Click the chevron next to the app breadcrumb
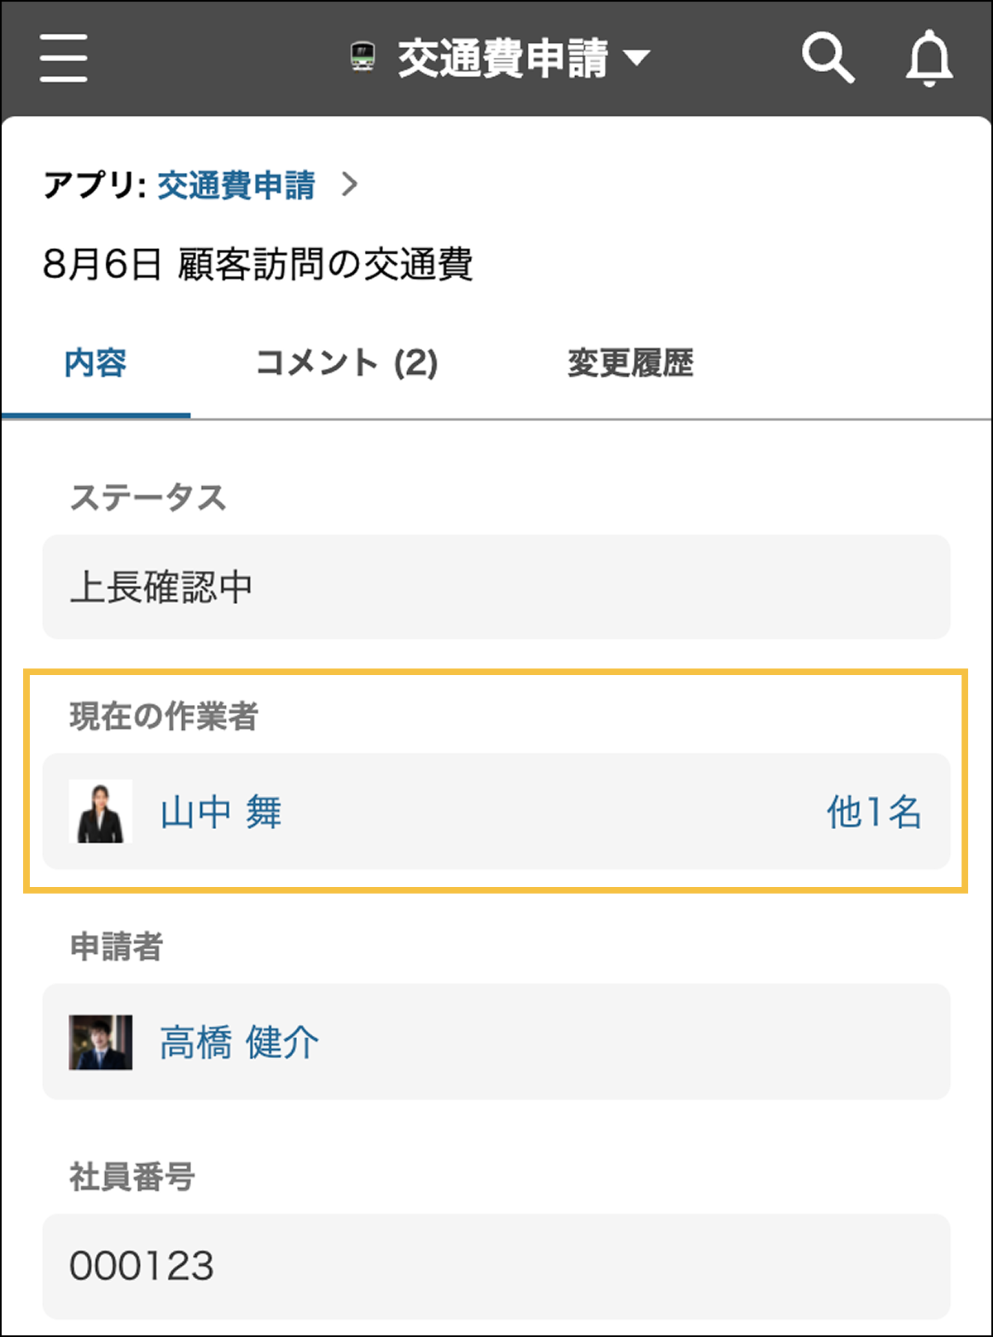Image resolution: width=993 pixels, height=1337 pixels. (350, 184)
